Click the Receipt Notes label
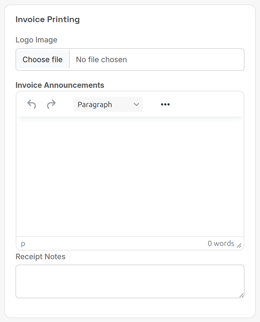Viewport: 260px width, 322px height. [x=41, y=257]
